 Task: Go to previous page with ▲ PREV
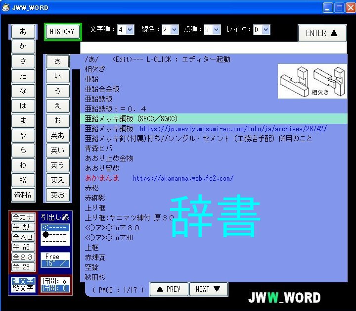(x=169, y=289)
